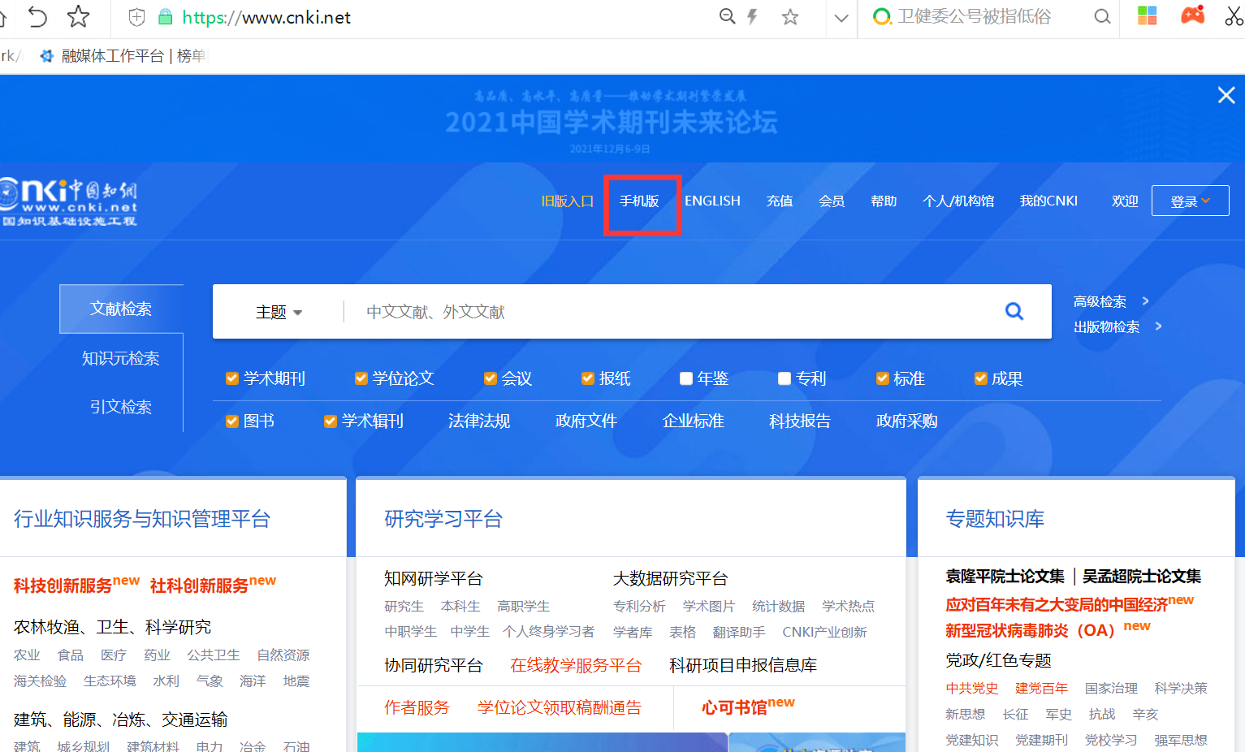
Task: Expand the 登录 login dropdown
Action: [1190, 201]
